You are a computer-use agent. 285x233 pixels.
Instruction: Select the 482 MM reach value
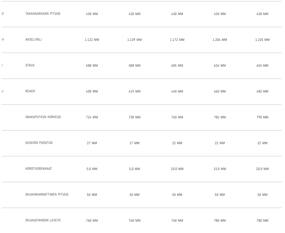pyautogui.click(x=262, y=91)
